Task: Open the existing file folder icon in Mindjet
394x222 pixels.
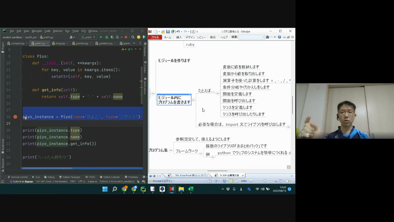Action: point(163,31)
